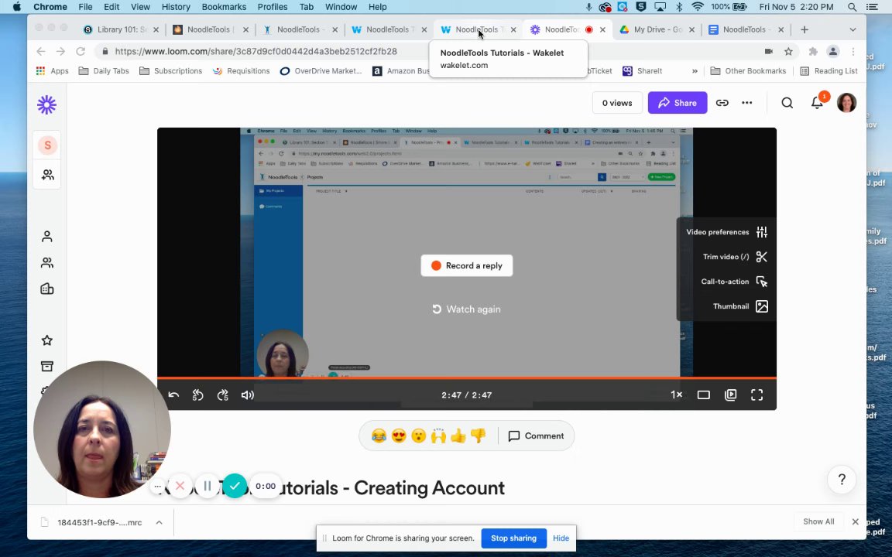React with surprised emoji
The height and width of the screenshot is (557, 892).
(x=419, y=436)
